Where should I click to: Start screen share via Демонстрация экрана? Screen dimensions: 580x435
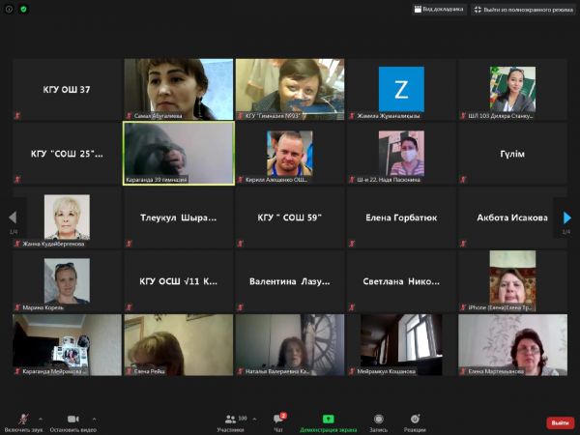click(328, 421)
